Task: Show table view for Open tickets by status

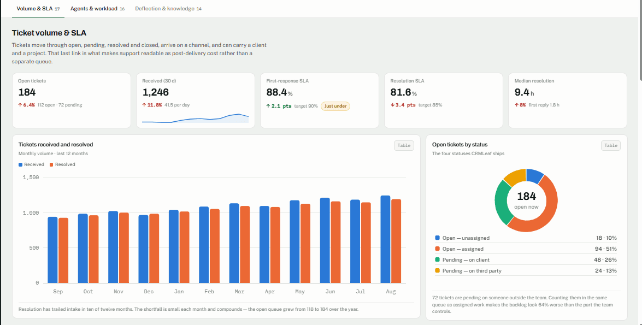Action: (x=611, y=145)
